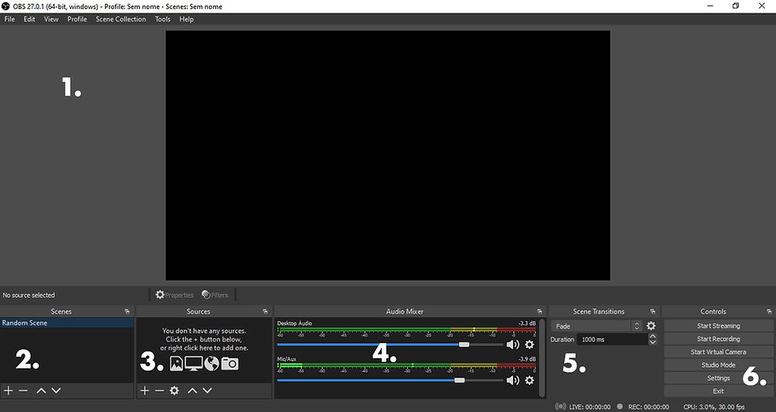
Task: Click the Exit button
Action: 719,391
